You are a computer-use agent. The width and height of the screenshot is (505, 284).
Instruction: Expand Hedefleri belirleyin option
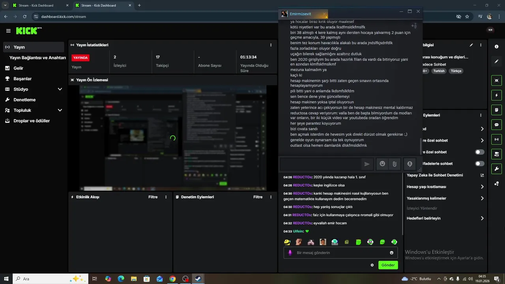coord(482,218)
